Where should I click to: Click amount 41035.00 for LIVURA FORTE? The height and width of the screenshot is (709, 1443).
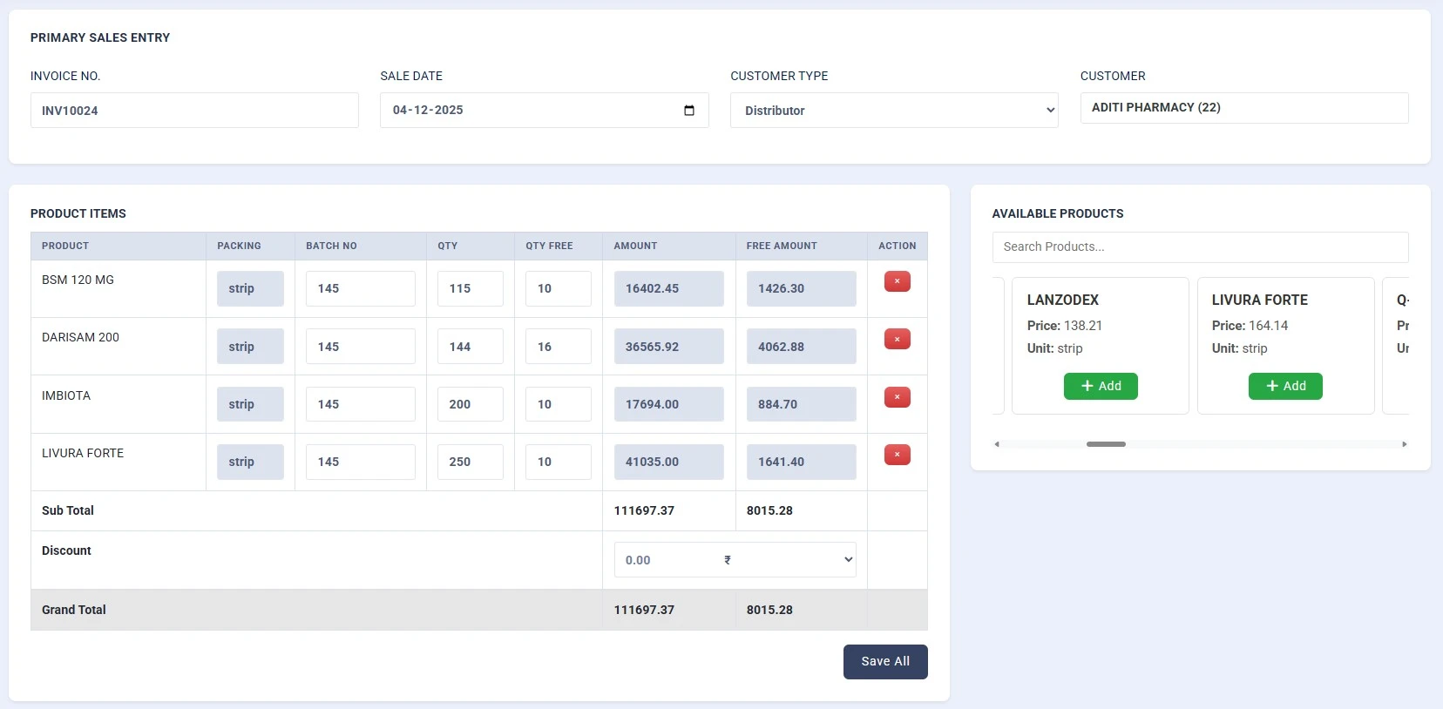point(668,462)
